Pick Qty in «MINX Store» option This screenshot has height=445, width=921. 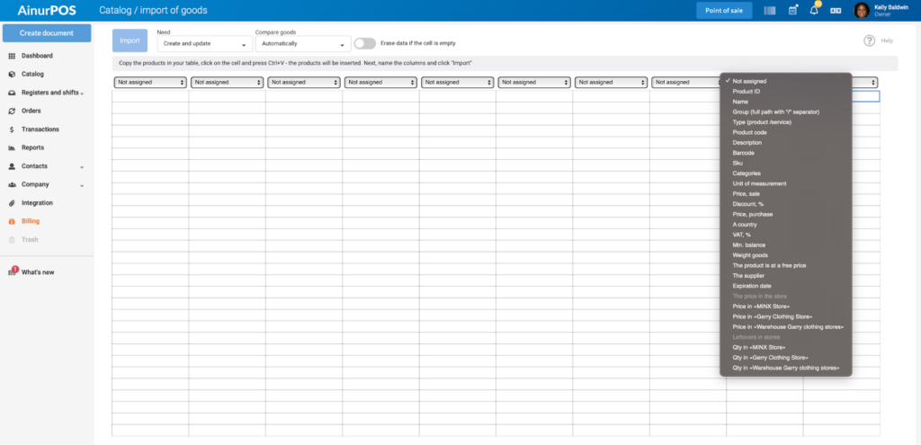786,348
